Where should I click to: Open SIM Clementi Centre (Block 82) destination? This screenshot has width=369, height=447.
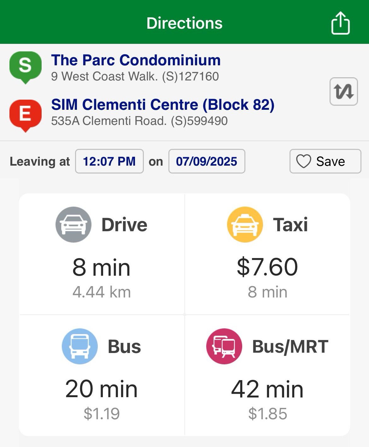(163, 104)
